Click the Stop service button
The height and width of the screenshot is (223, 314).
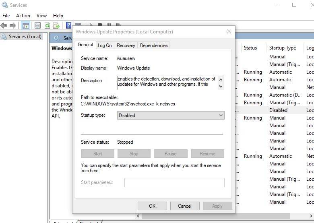[x=134, y=154]
